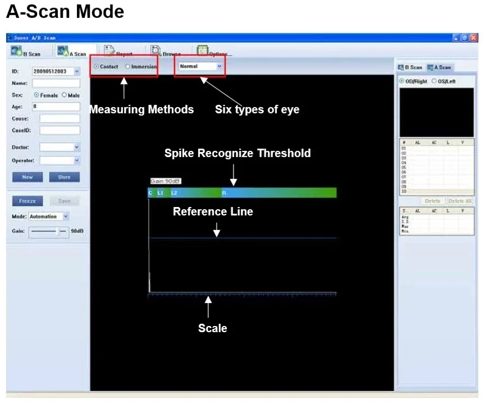This screenshot has height=404, width=483.
Task: Click the Freeze button
Action: (28, 201)
